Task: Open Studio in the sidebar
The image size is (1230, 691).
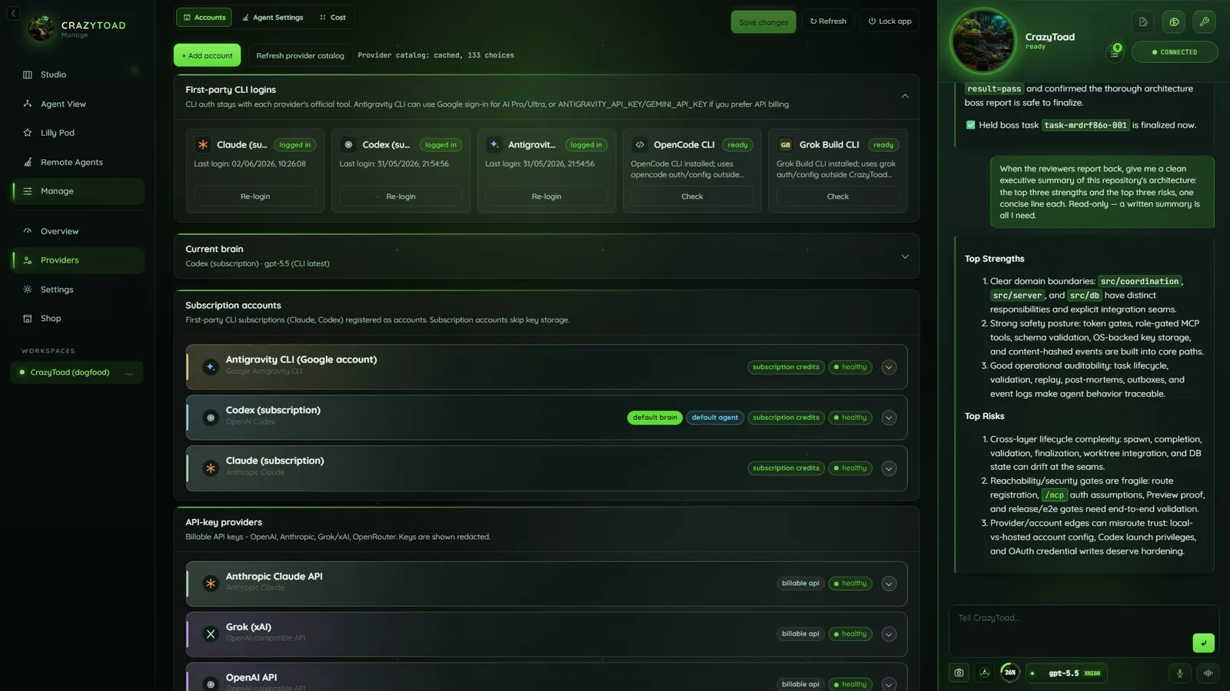Action: pyautogui.click(x=77, y=74)
